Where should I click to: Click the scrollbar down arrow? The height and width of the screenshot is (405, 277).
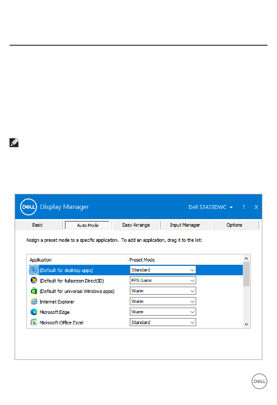pyautogui.click(x=246, y=324)
